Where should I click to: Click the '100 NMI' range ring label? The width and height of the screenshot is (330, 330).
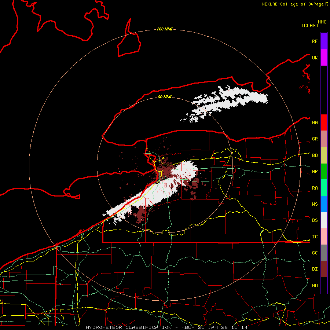[165, 29]
